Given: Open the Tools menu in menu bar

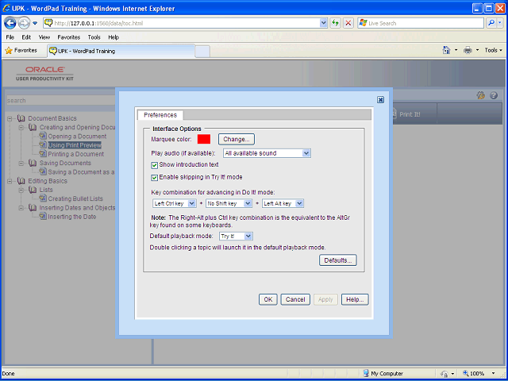Looking at the screenshot, I should tap(94, 37).
